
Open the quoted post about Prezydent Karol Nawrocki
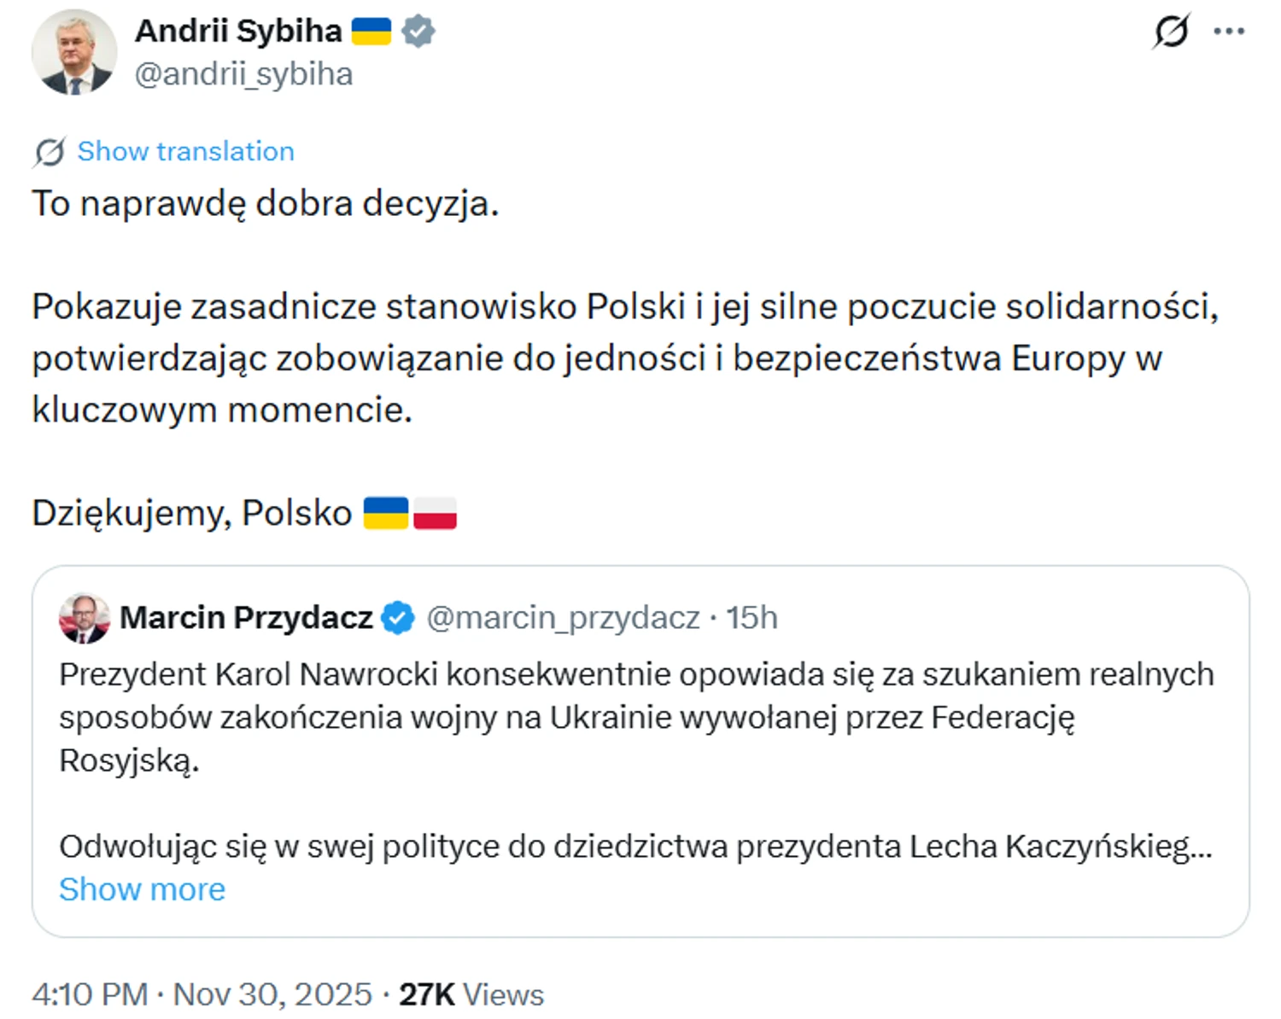point(636,717)
